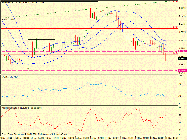The height and width of the screenshot is (140, 187).
Task: Click the 15 Nov 03:00 time label
Action: tap(157, 138)
